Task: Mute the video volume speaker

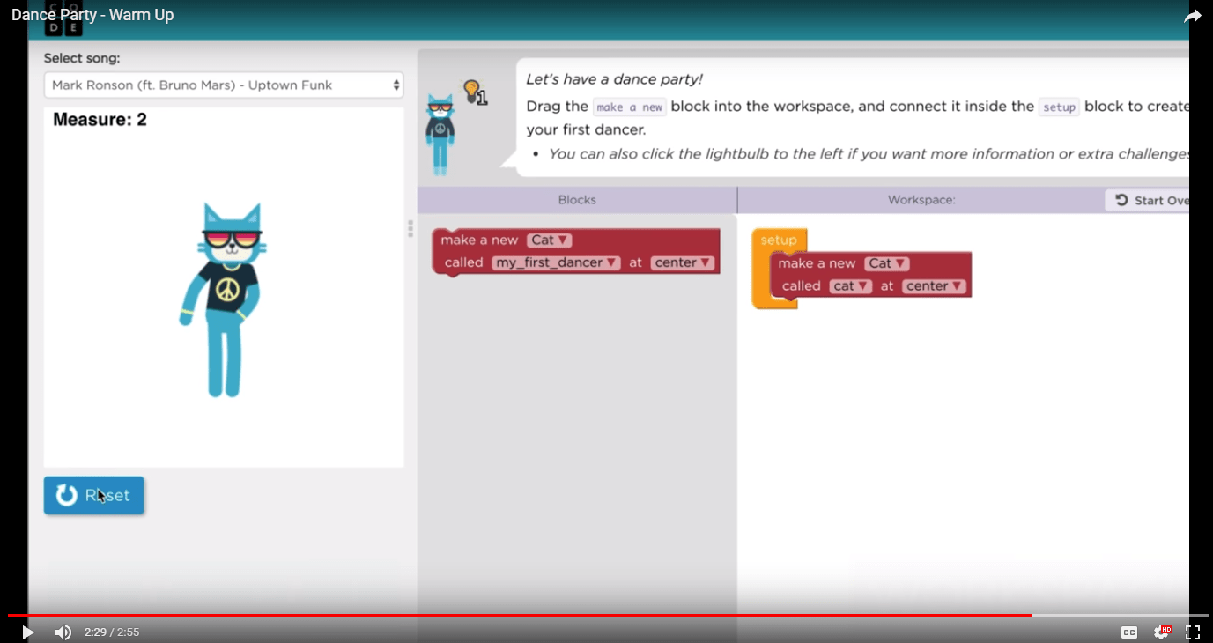Action: [x=63, y=632]
